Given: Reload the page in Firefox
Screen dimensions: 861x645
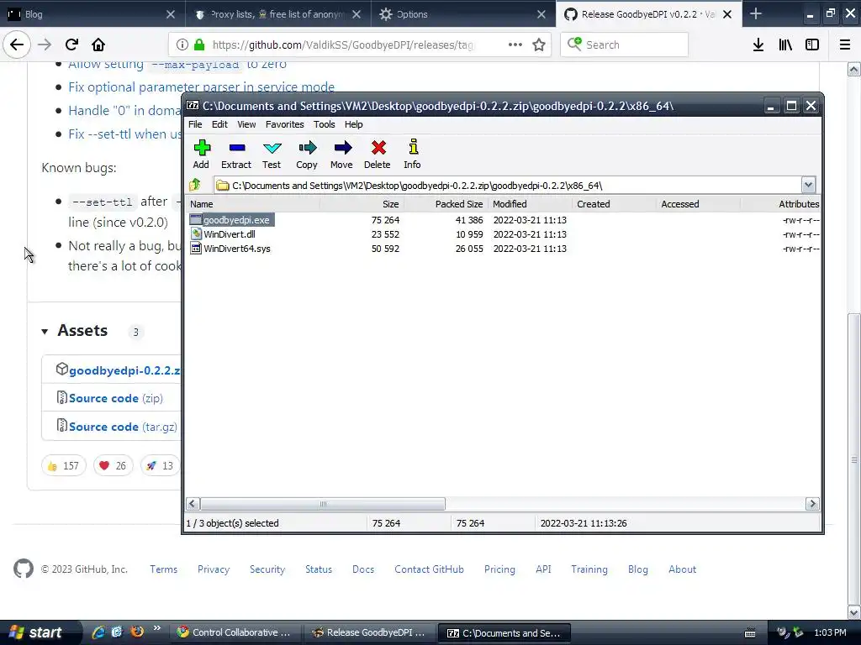Looking at the screenshot, I should pyautogui.click(x=71, y=45).
